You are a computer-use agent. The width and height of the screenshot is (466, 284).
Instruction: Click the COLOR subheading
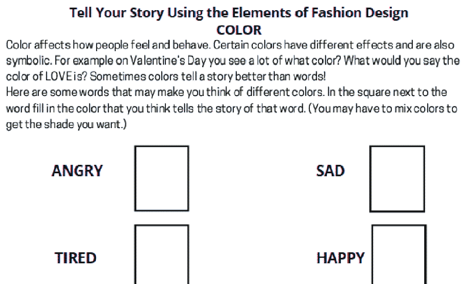[239, 30]
